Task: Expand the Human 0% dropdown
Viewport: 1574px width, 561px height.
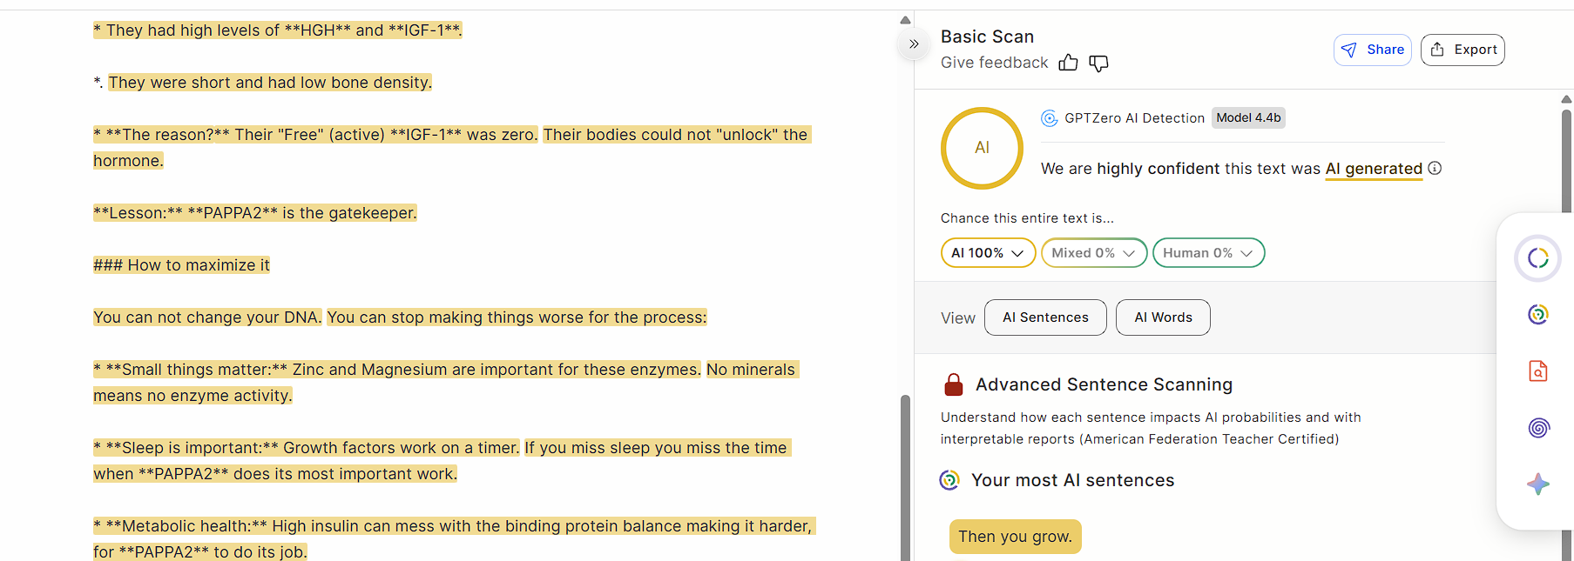Action: 1208,253
